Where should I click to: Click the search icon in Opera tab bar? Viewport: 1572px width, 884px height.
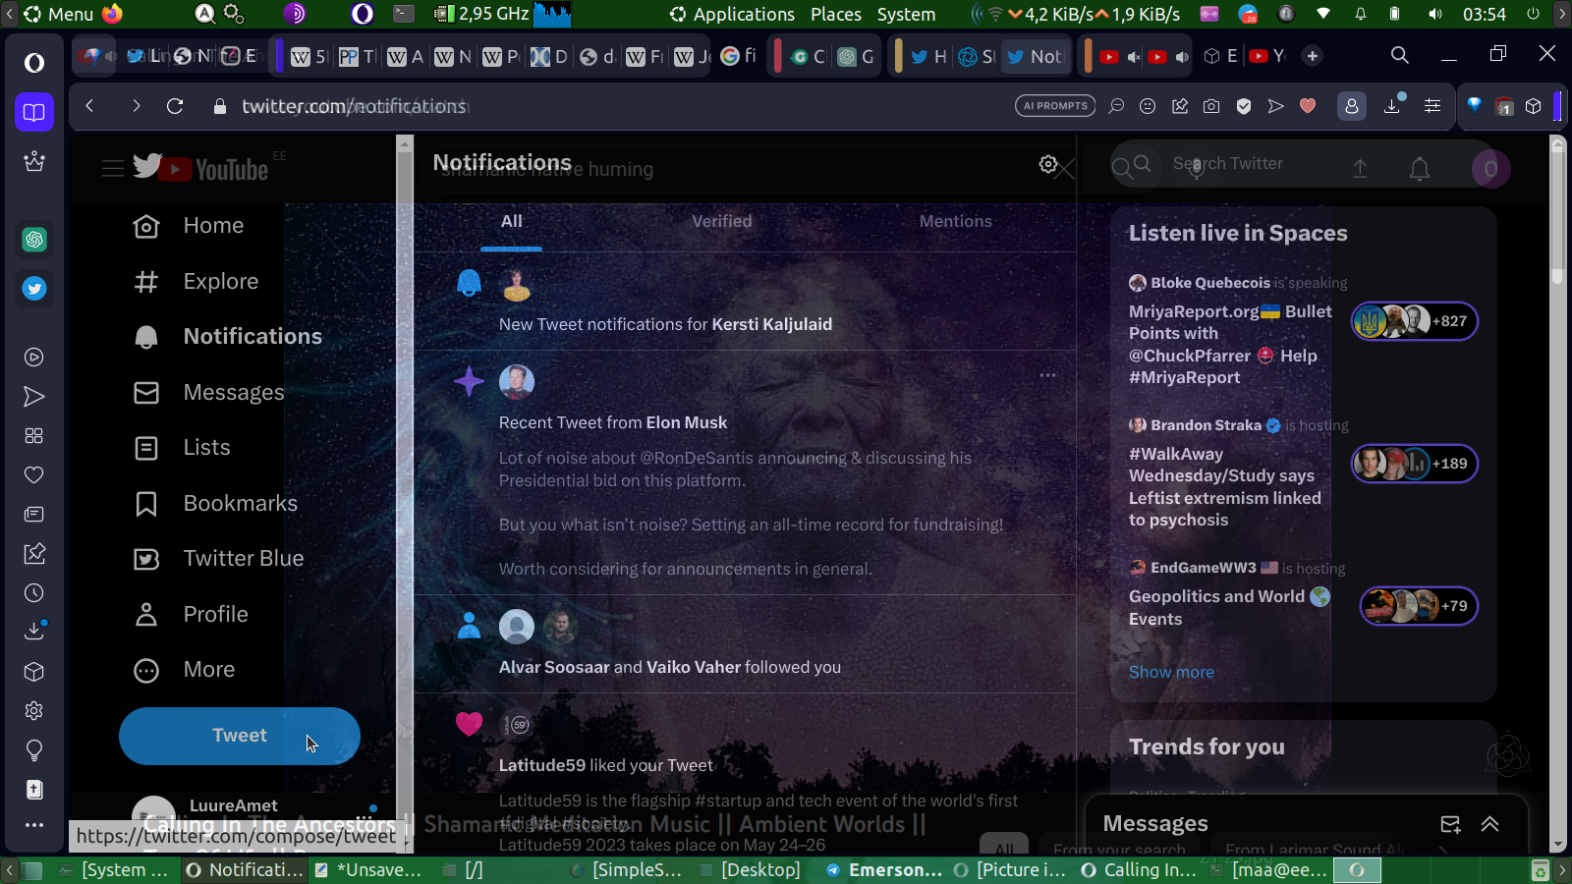(1400, 56)
